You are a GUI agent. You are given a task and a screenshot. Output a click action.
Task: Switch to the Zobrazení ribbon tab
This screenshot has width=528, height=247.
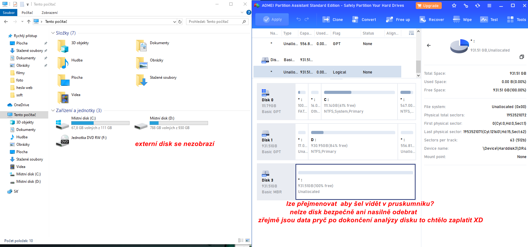pyautogui.click(x=49, y=13)
